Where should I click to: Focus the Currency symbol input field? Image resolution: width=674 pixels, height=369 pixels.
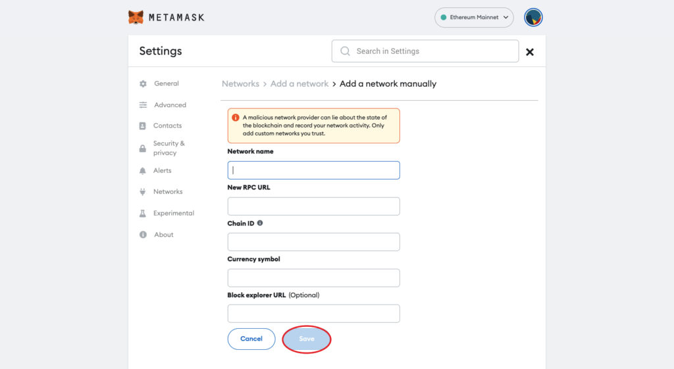pos(314,278)
